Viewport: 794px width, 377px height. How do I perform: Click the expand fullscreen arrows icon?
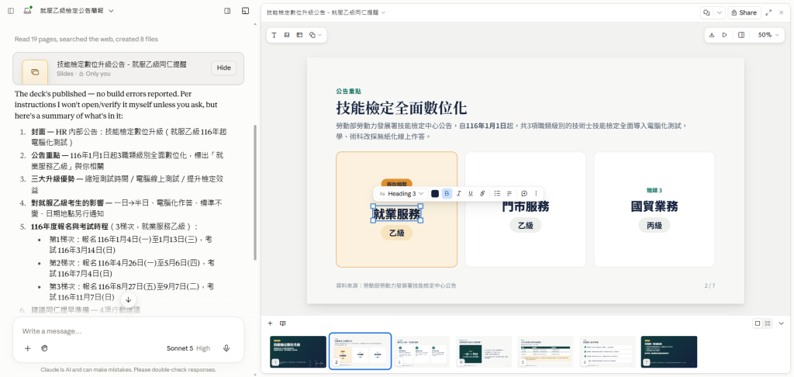768,12
